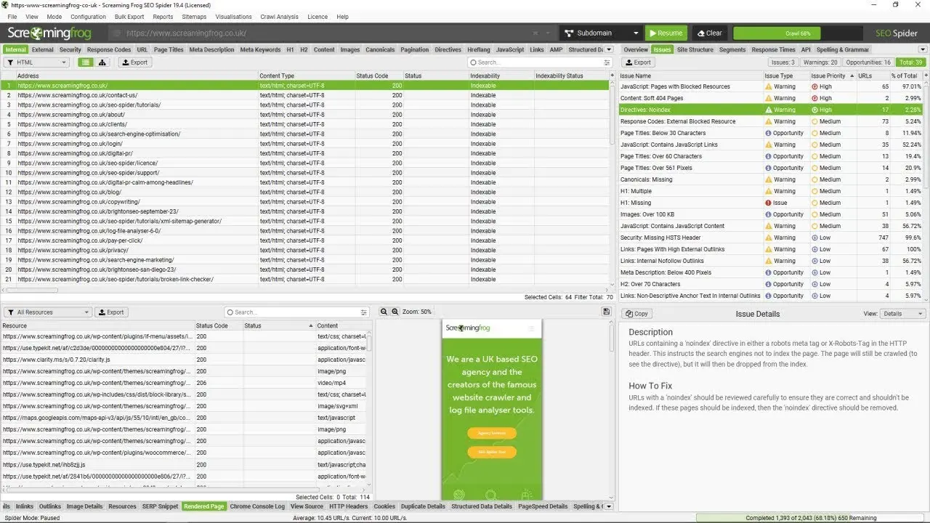The image size is (930, 523).
Task: Zoom in on the rendered page
Action: [395, 311]
